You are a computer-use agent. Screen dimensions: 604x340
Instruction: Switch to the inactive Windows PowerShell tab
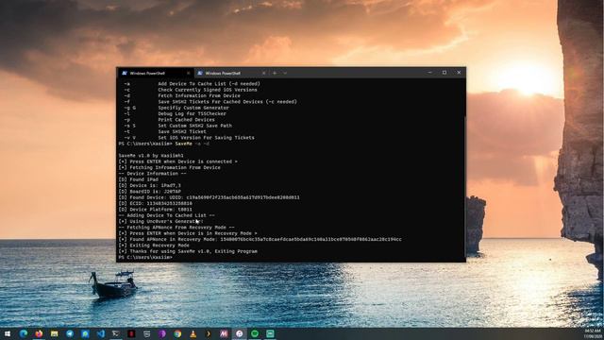[x=231, y=73]
